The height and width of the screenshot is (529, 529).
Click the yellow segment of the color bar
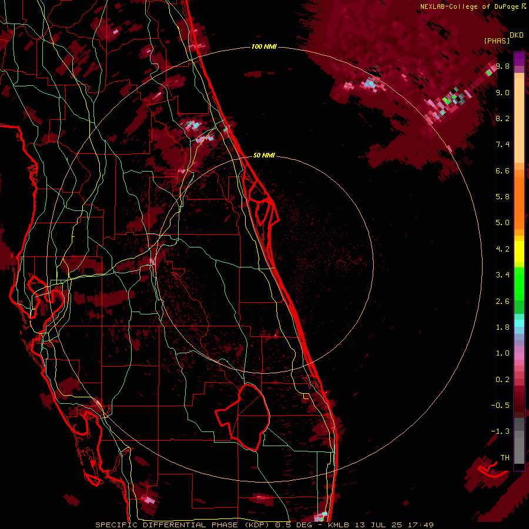(x=519, y=252)
